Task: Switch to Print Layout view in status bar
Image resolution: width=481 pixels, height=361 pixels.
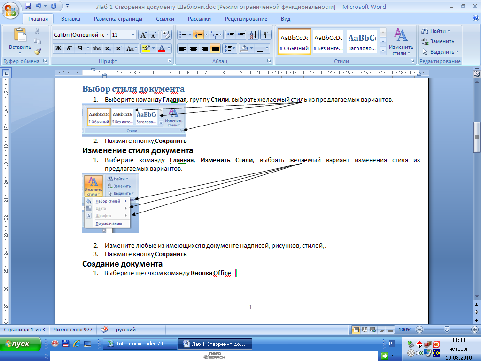Action: coord(356,330)
